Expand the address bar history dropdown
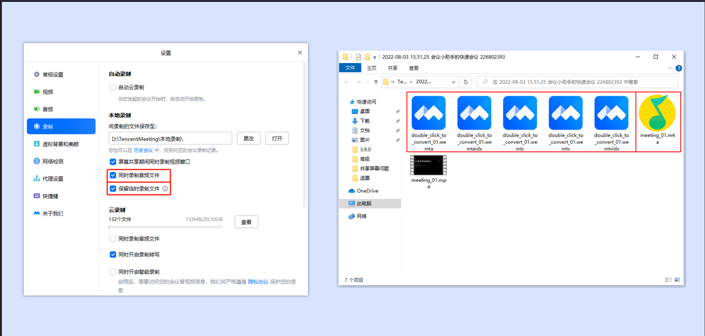This screenshot has height=336, width=705. (453, 82)
